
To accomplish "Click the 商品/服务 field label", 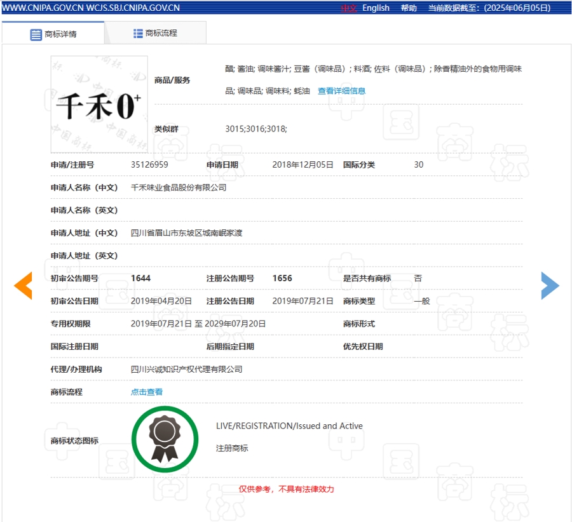I will click(172, 80).
